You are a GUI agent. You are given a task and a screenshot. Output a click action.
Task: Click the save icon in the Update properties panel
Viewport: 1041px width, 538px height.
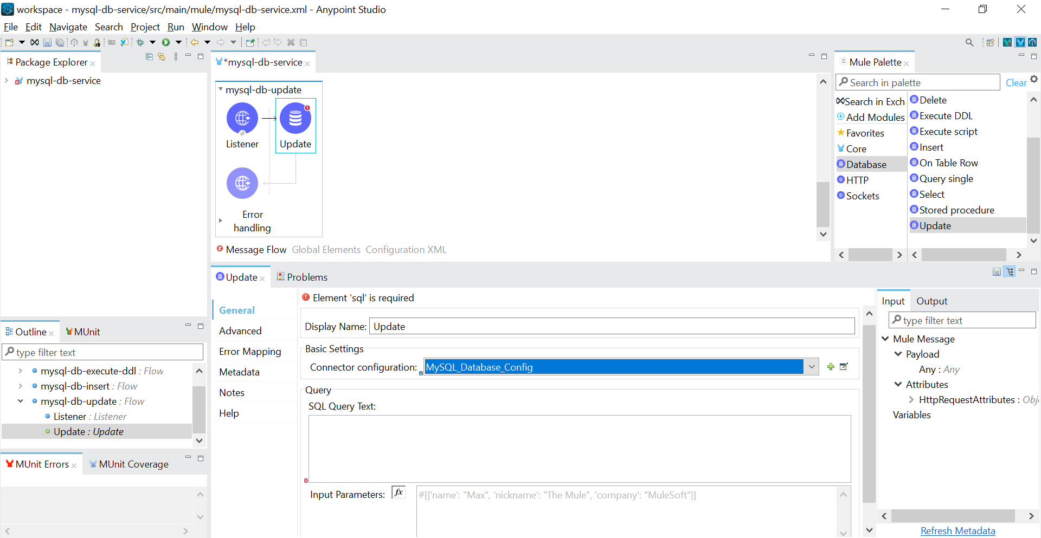997,271
